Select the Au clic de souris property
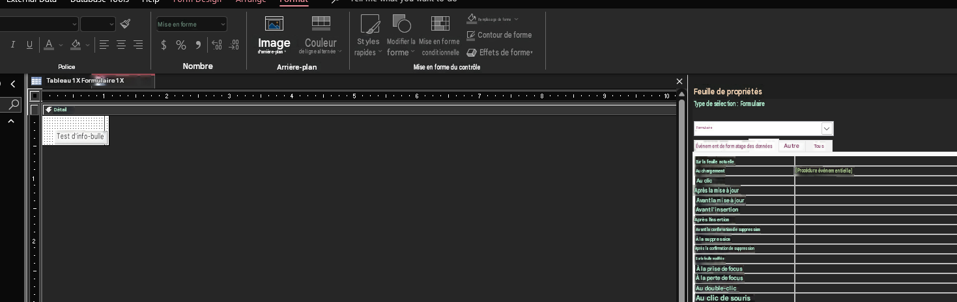This screenshot has height=302, width=957. click(x=723, y=298)
